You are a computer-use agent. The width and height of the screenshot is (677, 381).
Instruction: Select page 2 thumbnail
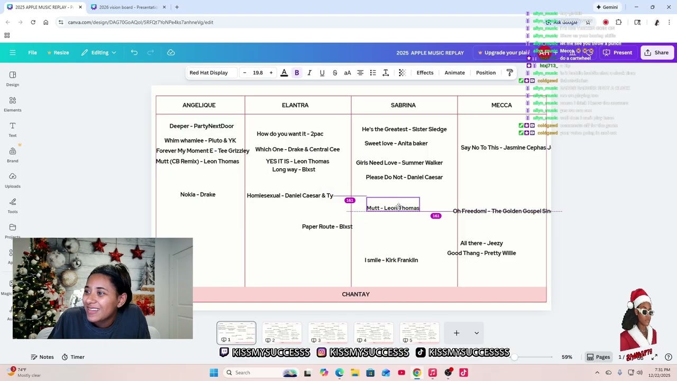[282, 333]
